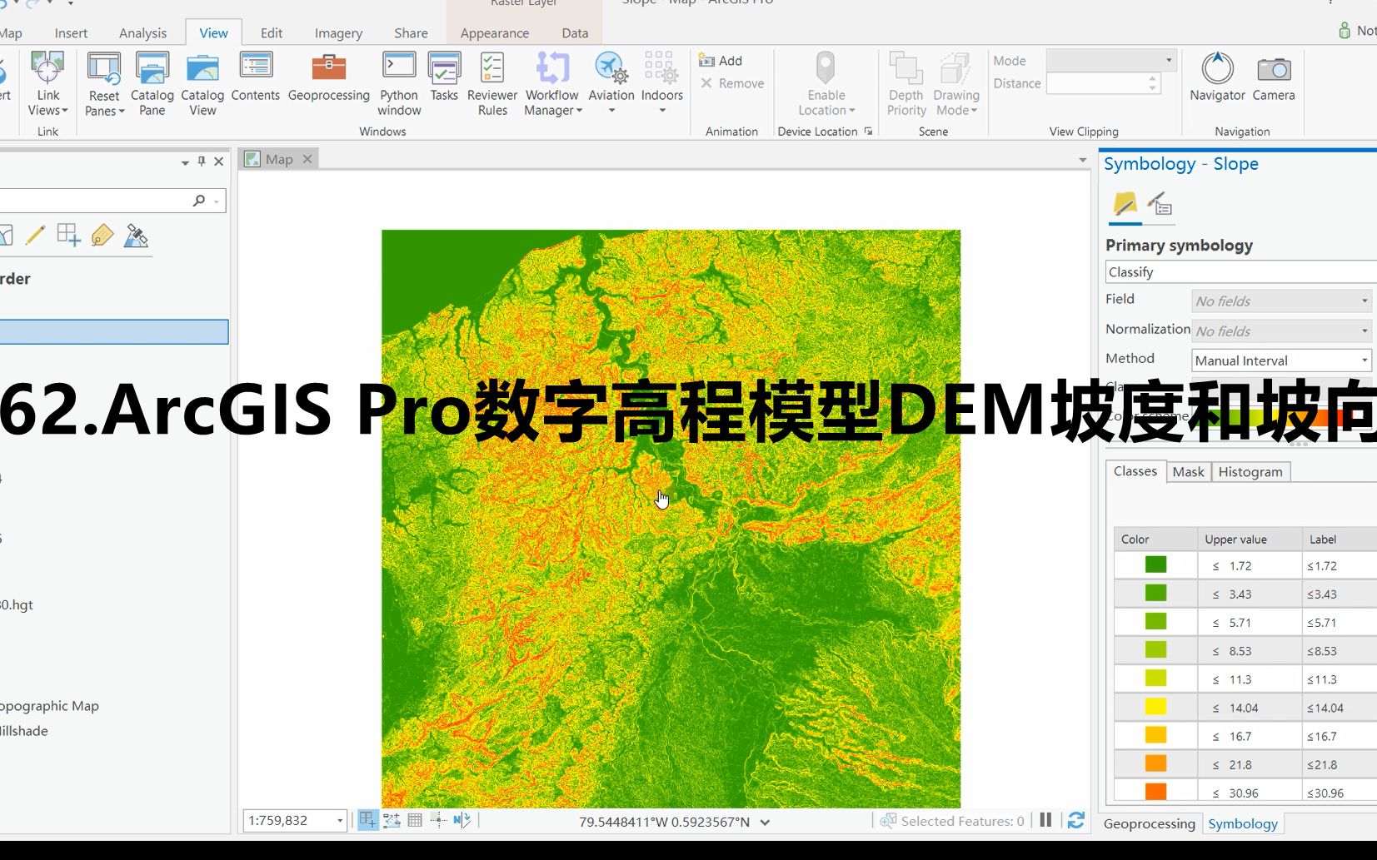Add animation pane with Add

coord(721,61)
